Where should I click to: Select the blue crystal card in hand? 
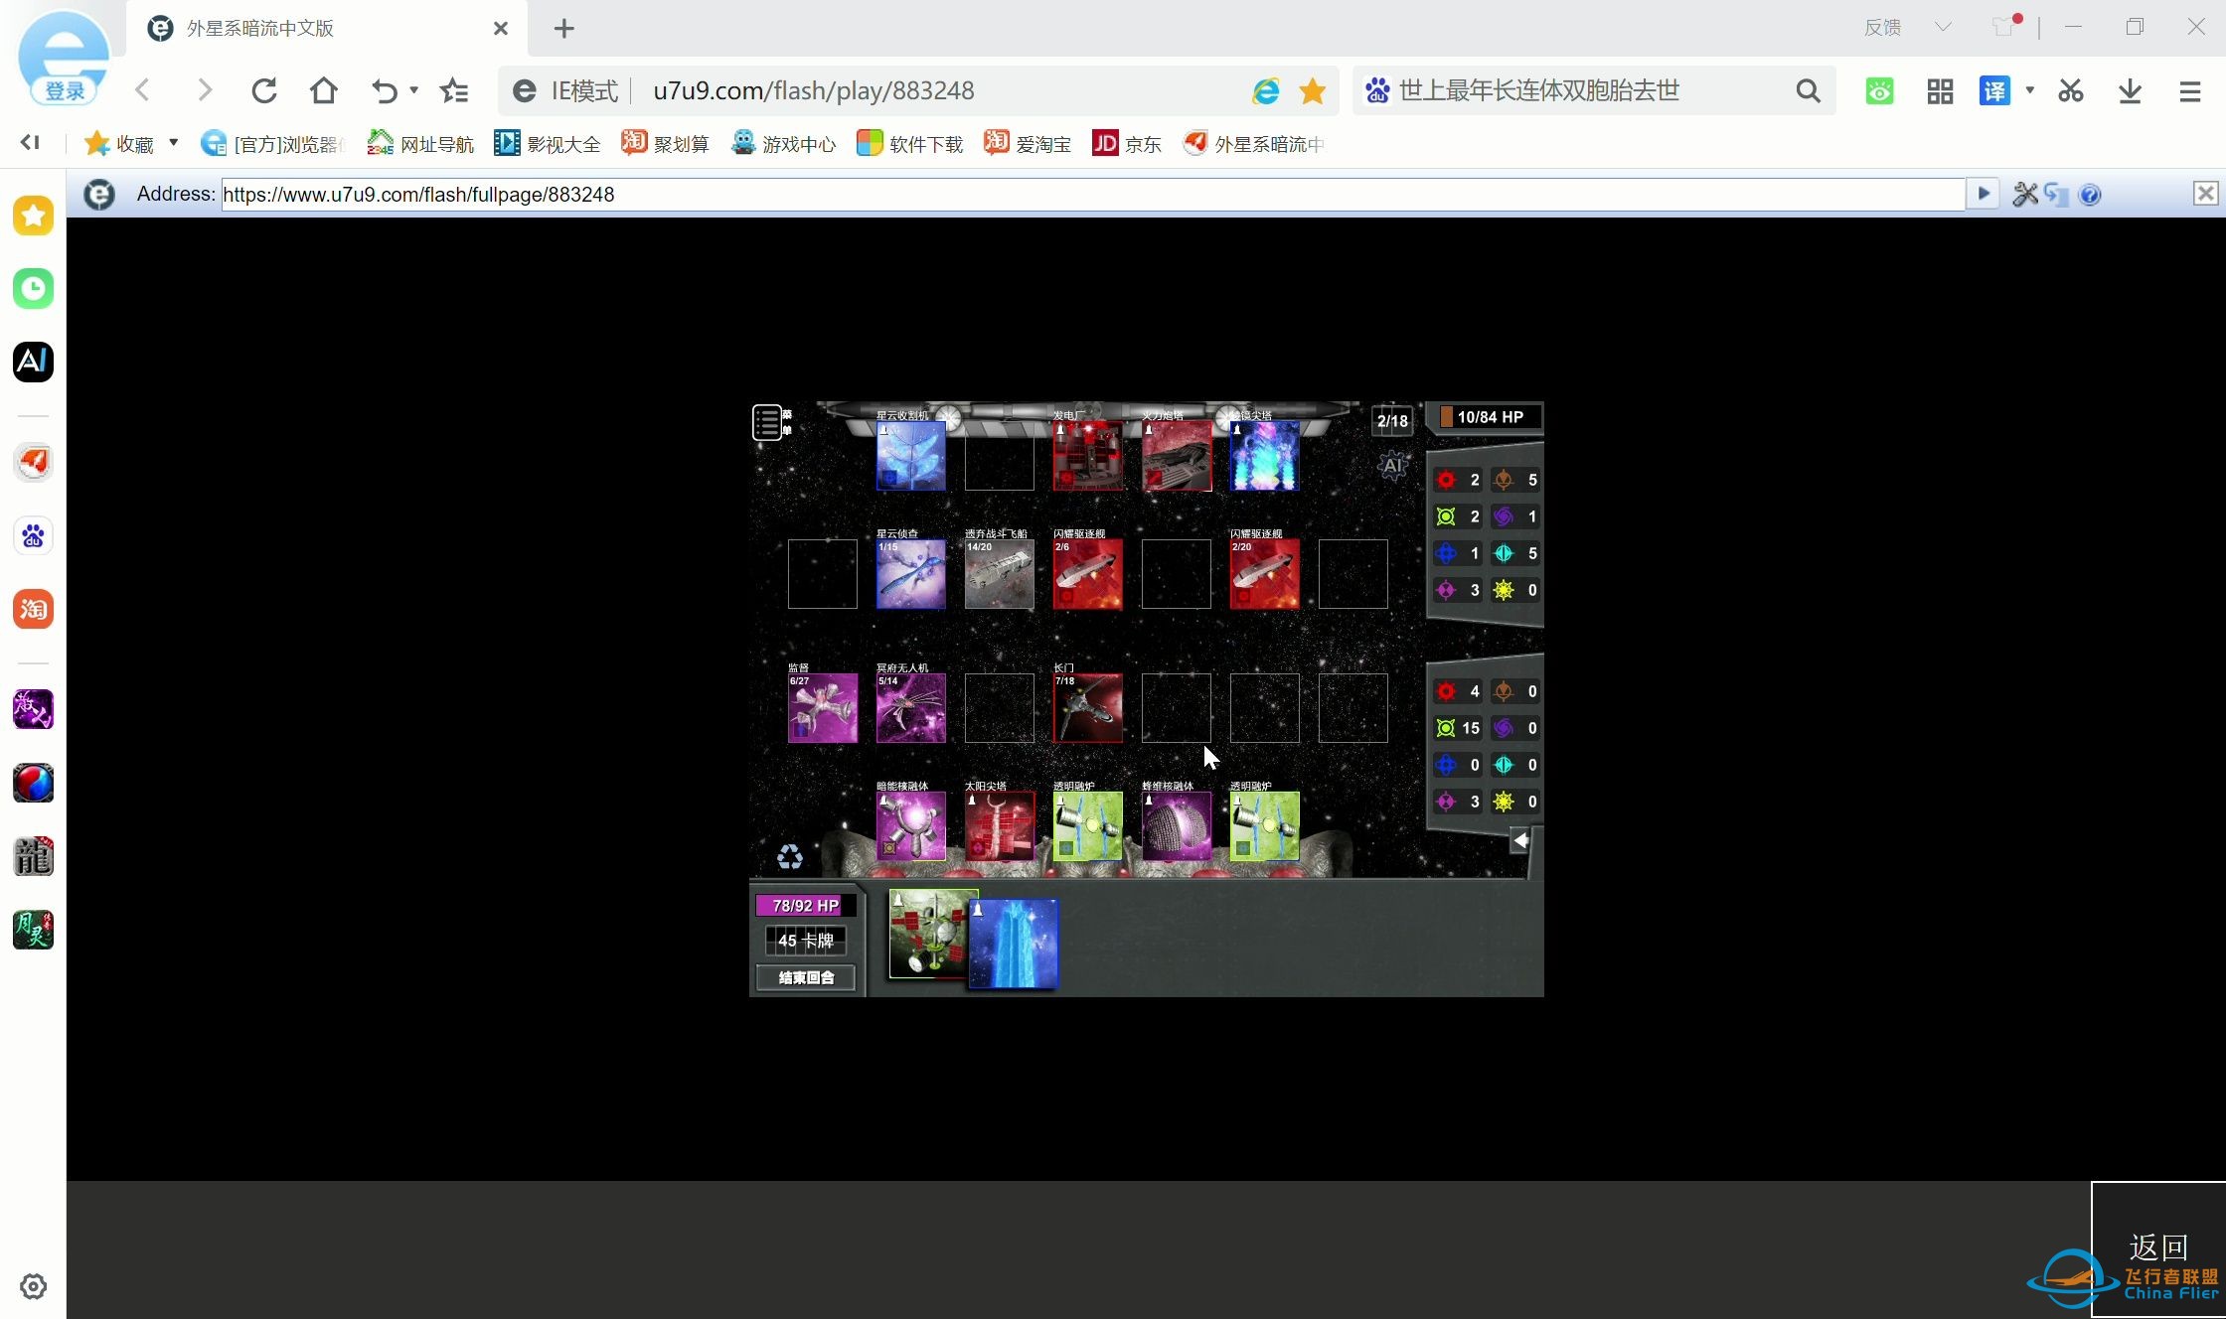point(1016,944)
